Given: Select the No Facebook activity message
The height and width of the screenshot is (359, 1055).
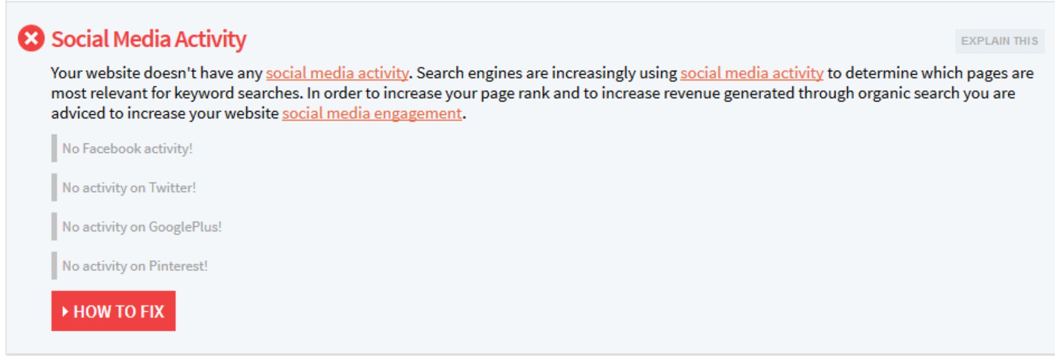Looking at the screenshot, I should pos(127,149).
